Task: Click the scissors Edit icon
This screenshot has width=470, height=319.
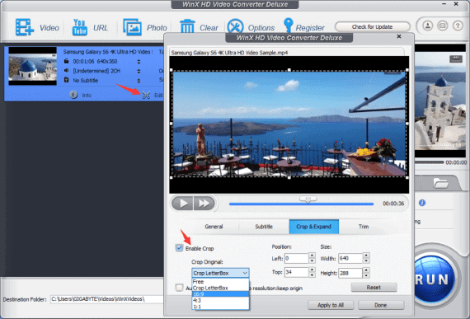Action: tap(146, 95)
